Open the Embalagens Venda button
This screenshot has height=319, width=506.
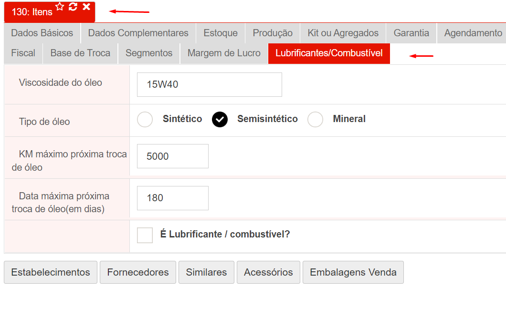click(x=353, y=272)
